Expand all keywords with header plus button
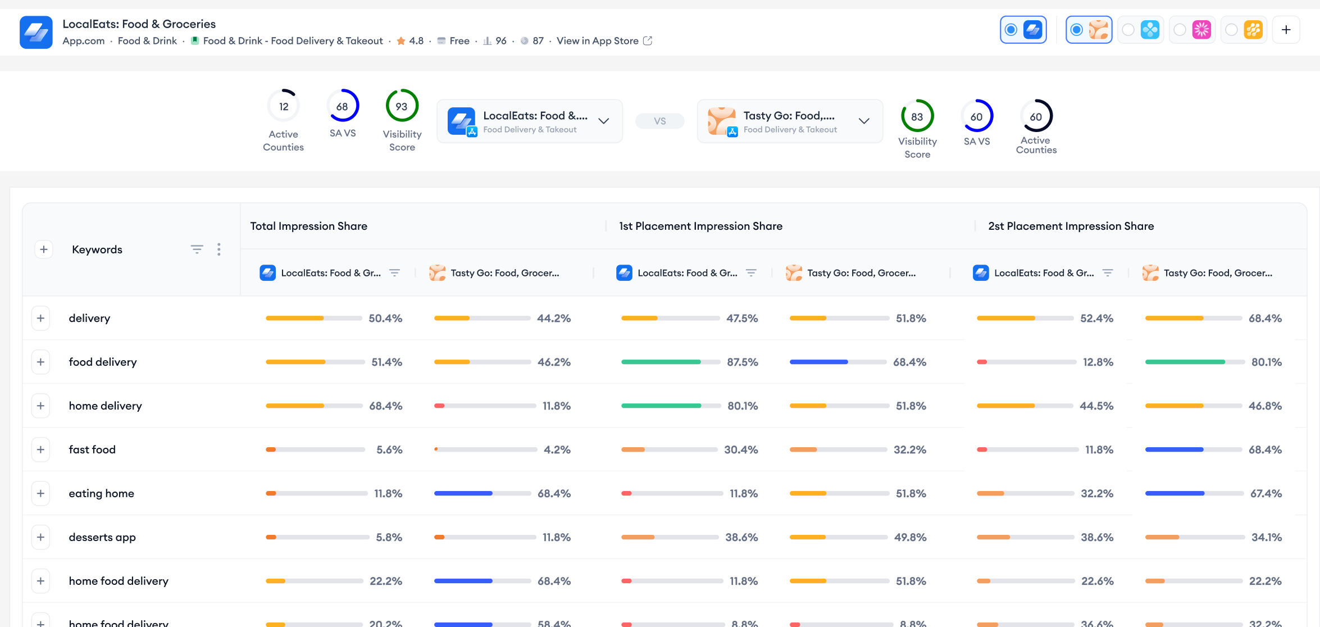 44,249
